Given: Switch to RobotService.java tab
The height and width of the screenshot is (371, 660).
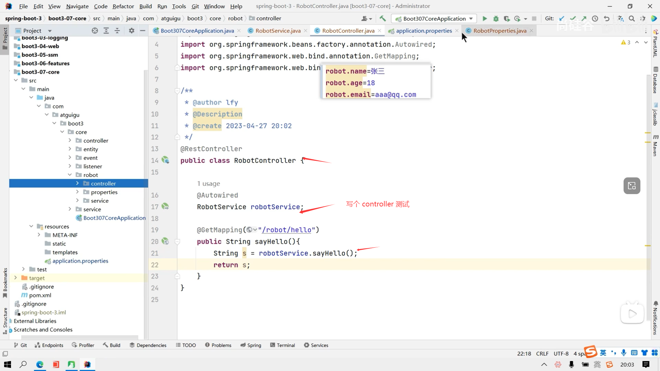Looking at the screenshot, I should click(278, 31).
